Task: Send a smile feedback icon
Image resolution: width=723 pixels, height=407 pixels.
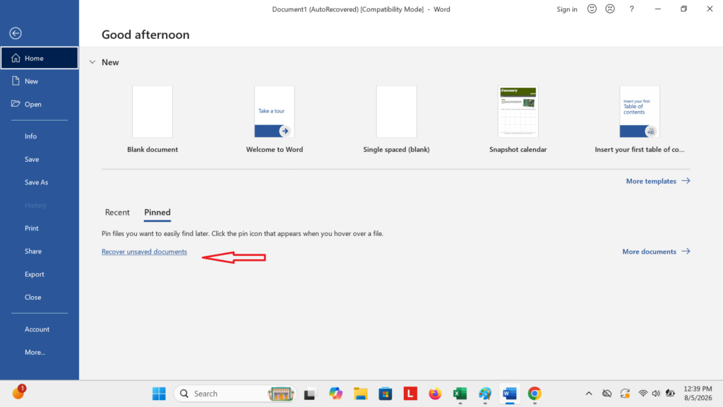Action: [x=592, y=8]
